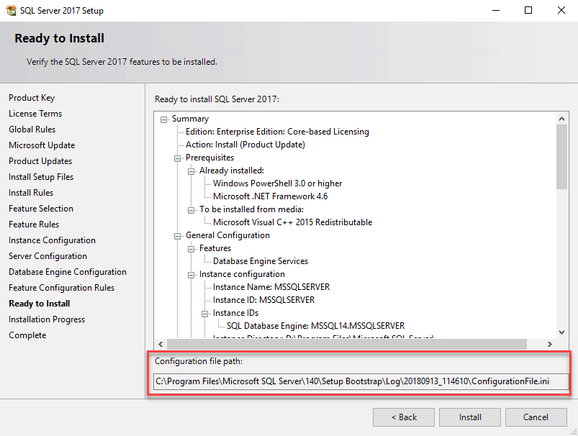Click the Global Rules step
This screenshot has width=578, height=436.
pyautogui.click(x=32, y=130)
